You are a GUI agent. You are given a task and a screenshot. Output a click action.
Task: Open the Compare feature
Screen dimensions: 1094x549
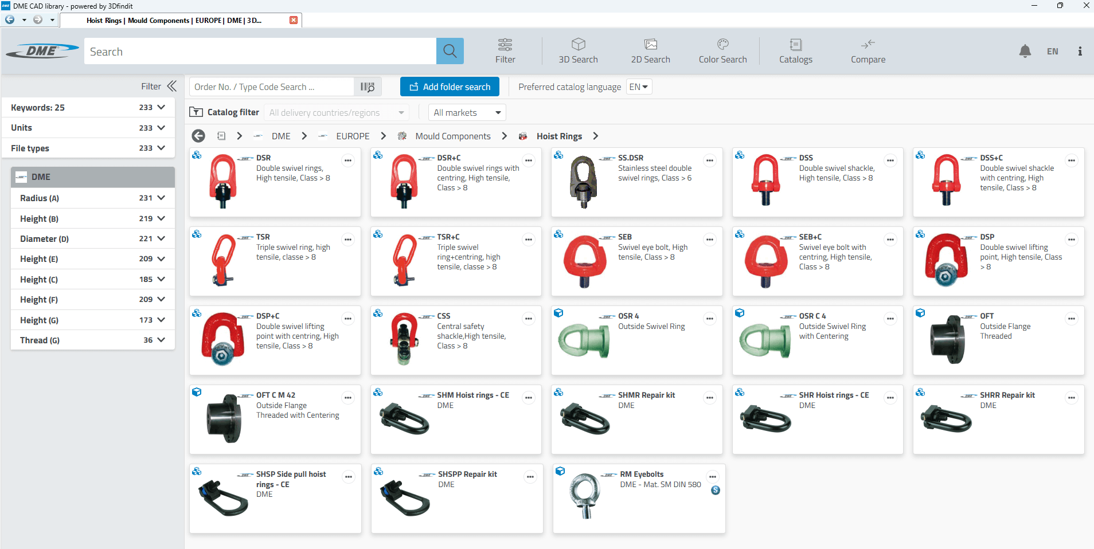point(868,51)
